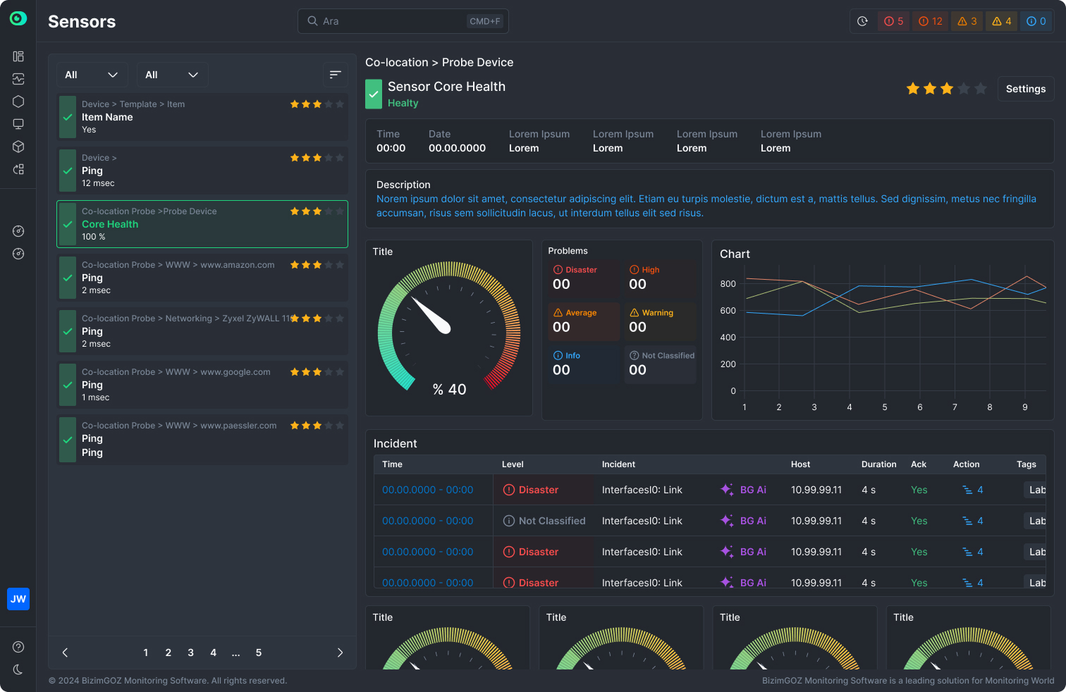1066x692 pixels.
Task: Open the help question mark icon
Action: tap(18, 647)
